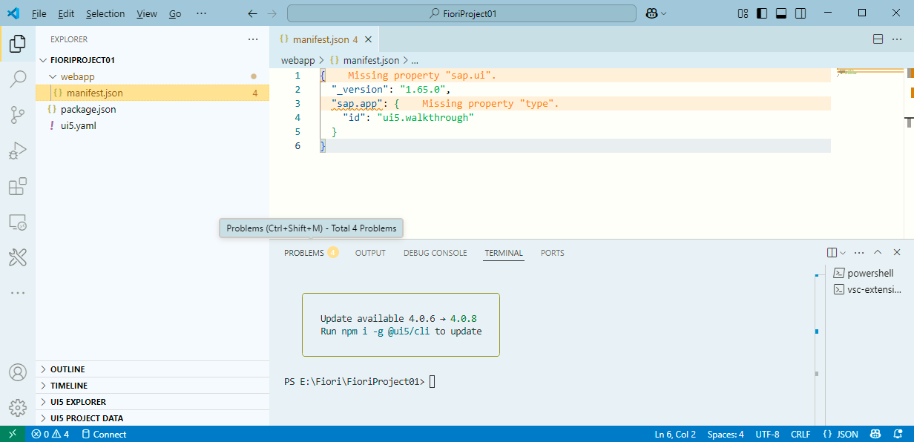Open the Manage gear icon
Viewport: 914px width, 442px height.
pyautogui.click(x=18, y=408)
